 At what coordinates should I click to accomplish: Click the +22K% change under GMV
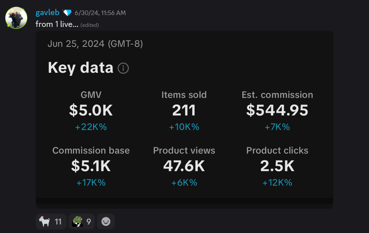point(91,127)
